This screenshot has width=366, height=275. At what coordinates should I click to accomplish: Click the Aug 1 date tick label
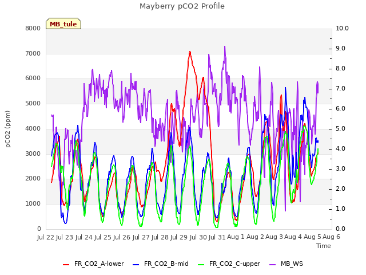coord(236,237)
